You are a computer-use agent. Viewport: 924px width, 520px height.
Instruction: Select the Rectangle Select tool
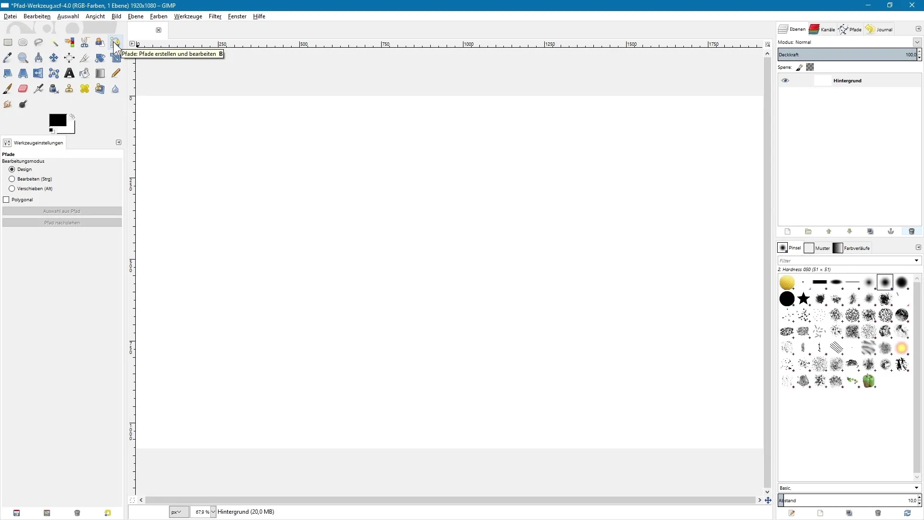point(8,42)
